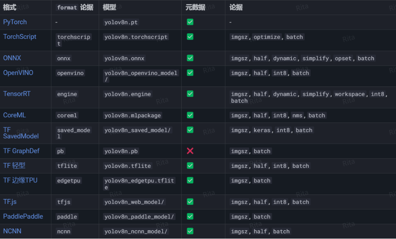Click green checkmark in the CoreML row
This screenshot has height=239, width=396.
[x=190, y=115]
